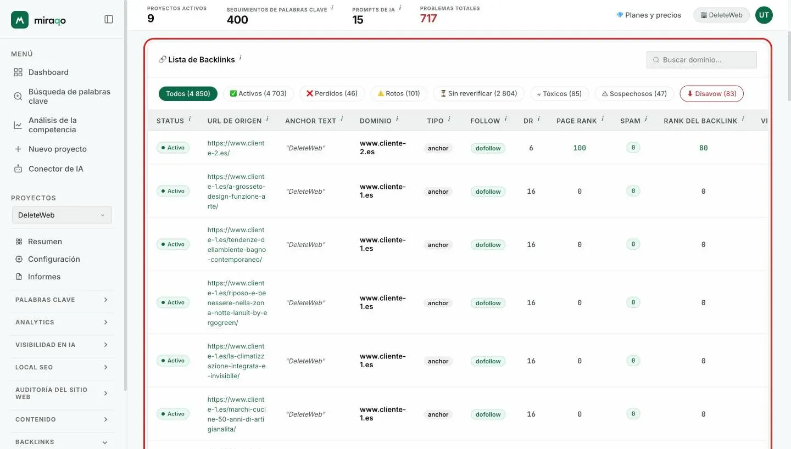Filter by Perdidos (46)
The height and width of the screenshot is (449, 791).
[x=332, y=94]
